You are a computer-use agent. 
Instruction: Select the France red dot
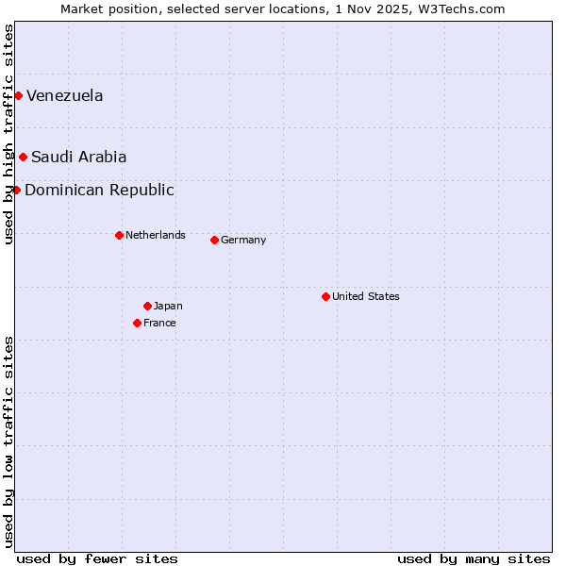pos(137,323)
